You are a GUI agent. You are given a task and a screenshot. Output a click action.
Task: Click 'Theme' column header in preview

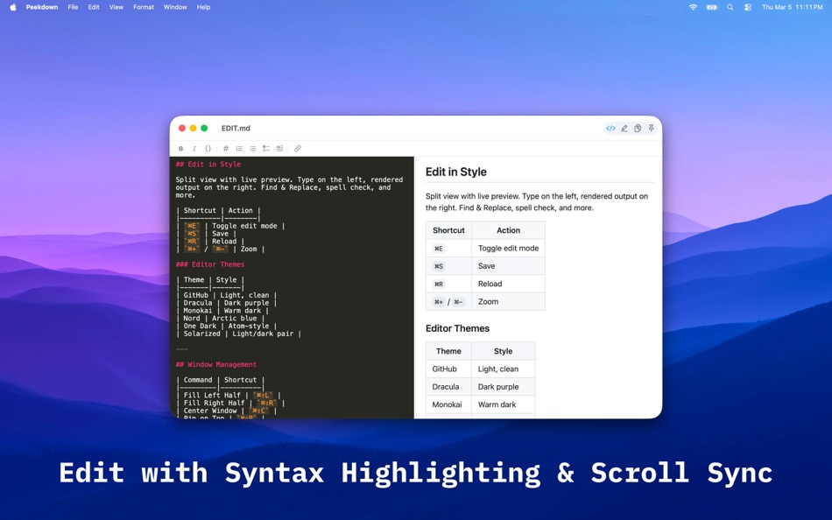448,351
